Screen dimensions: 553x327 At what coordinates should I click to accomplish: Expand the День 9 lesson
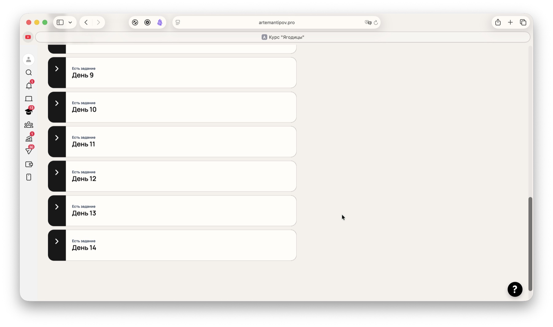pos(57,69)
